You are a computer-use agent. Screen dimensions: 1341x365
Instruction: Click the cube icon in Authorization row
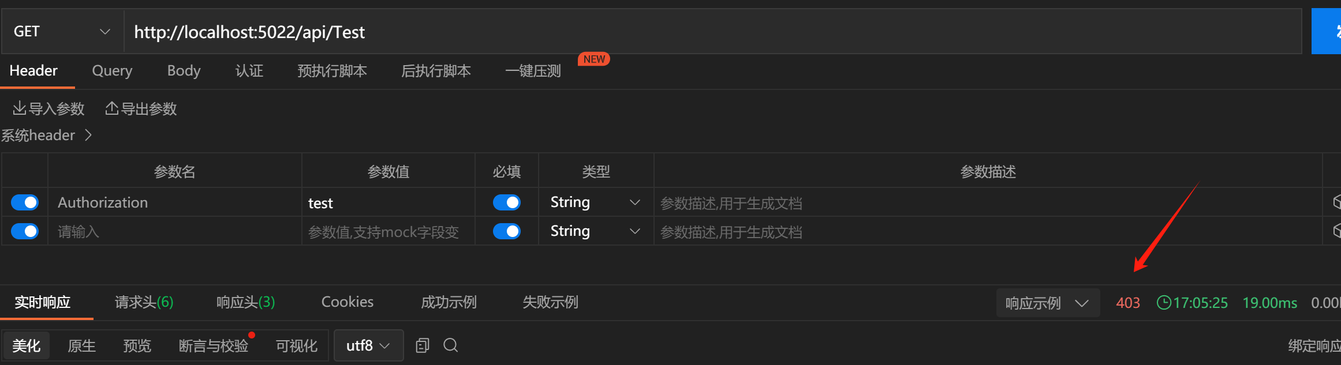[1336, 202]
